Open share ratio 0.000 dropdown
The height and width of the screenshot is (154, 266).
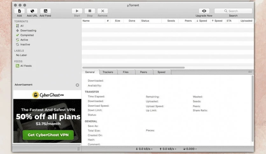click(190, 149)
